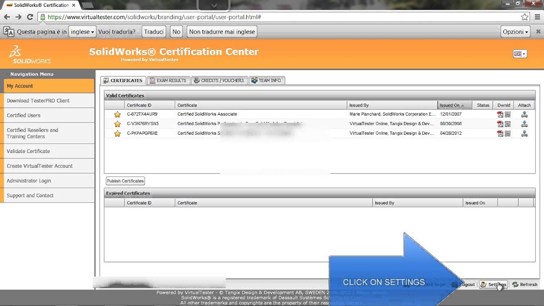Select certificate ID C-V3N76RYSN3 text
The height and width of the screenshot is (306, 544).
[143, 124]
